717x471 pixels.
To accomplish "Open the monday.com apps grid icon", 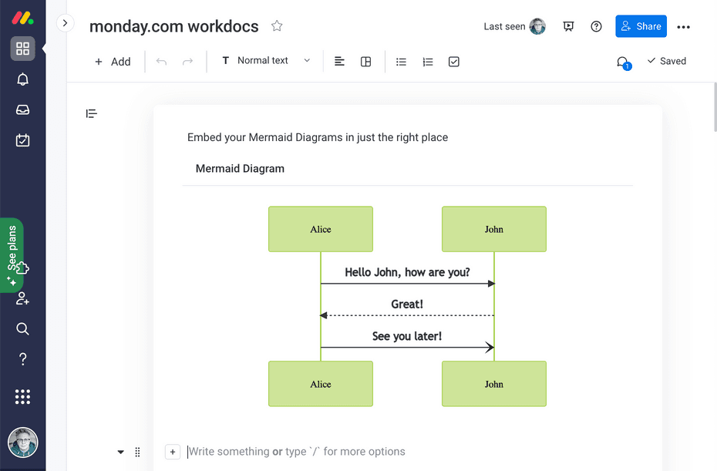I will [x=22, y=396].
